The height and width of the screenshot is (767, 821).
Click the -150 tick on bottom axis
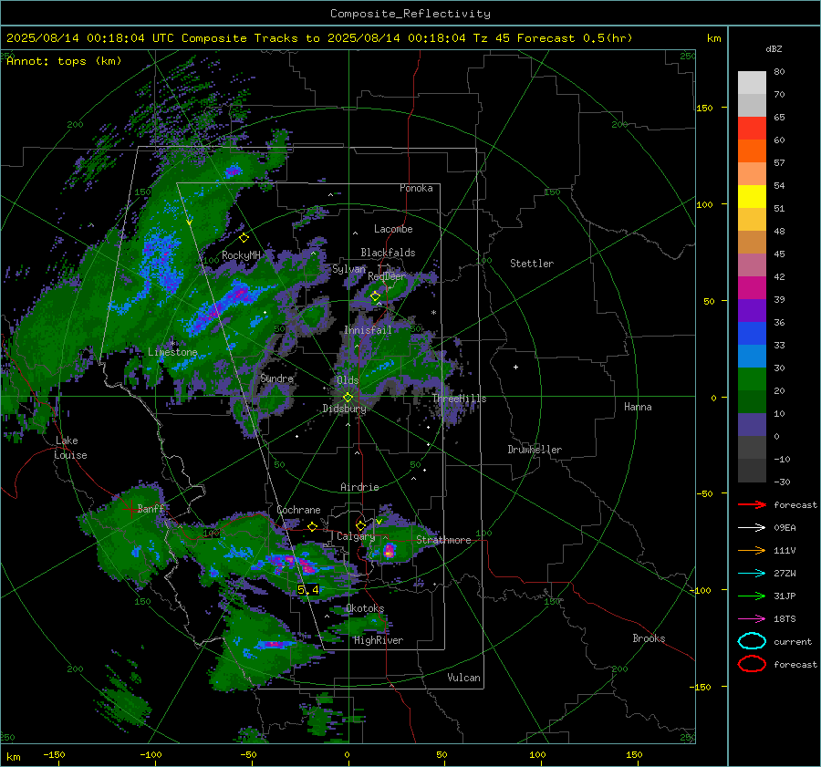tap(54, 754)
